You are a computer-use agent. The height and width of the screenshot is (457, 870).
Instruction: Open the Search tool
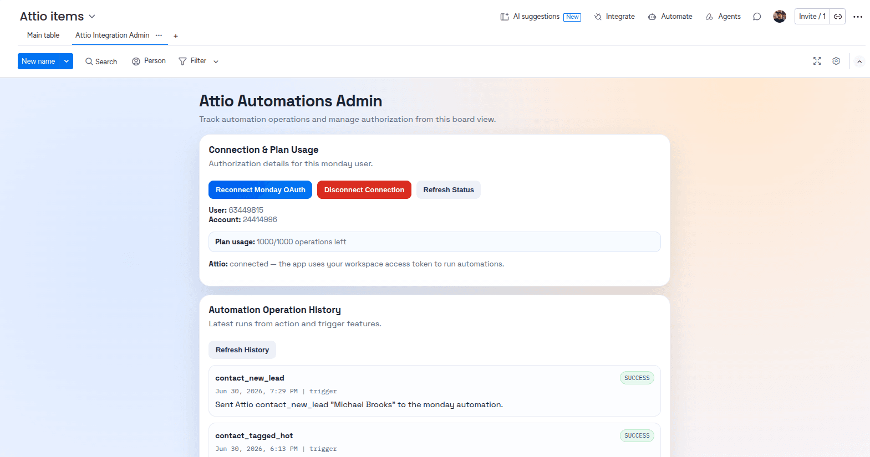[x=101, y=61]
